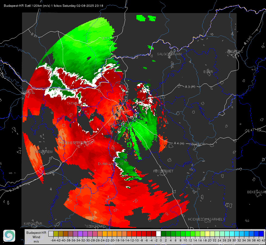Viewport: 266px width, 245px height.
Task: Select the yellow 18 m/s legend swatch
Action: pyautogui.click(x=207, y=234)
